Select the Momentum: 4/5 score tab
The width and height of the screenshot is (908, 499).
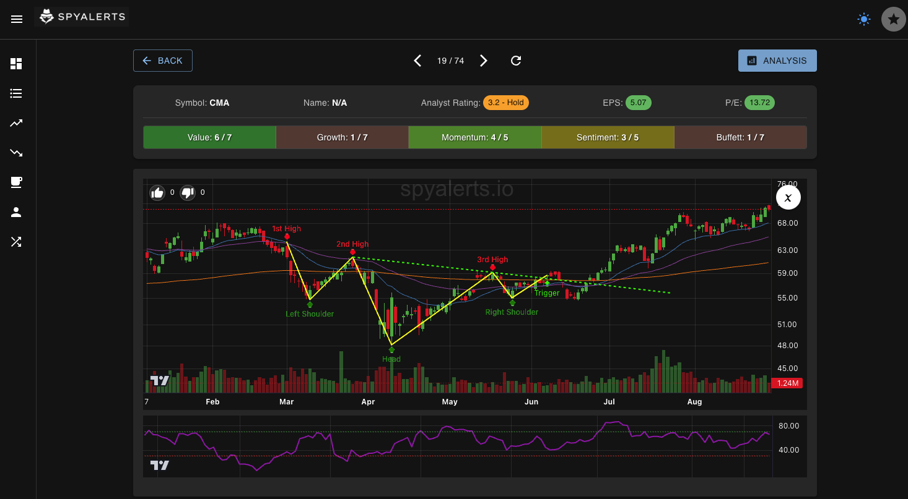475,137
